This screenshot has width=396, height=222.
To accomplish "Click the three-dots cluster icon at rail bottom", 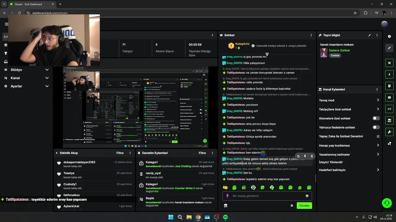I will point(389,143).
